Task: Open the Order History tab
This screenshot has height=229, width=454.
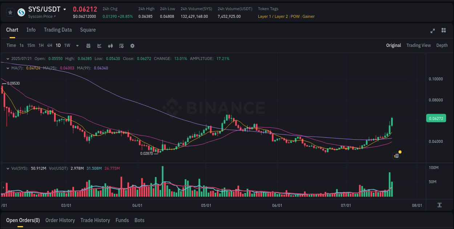Action: click(60, 220)
